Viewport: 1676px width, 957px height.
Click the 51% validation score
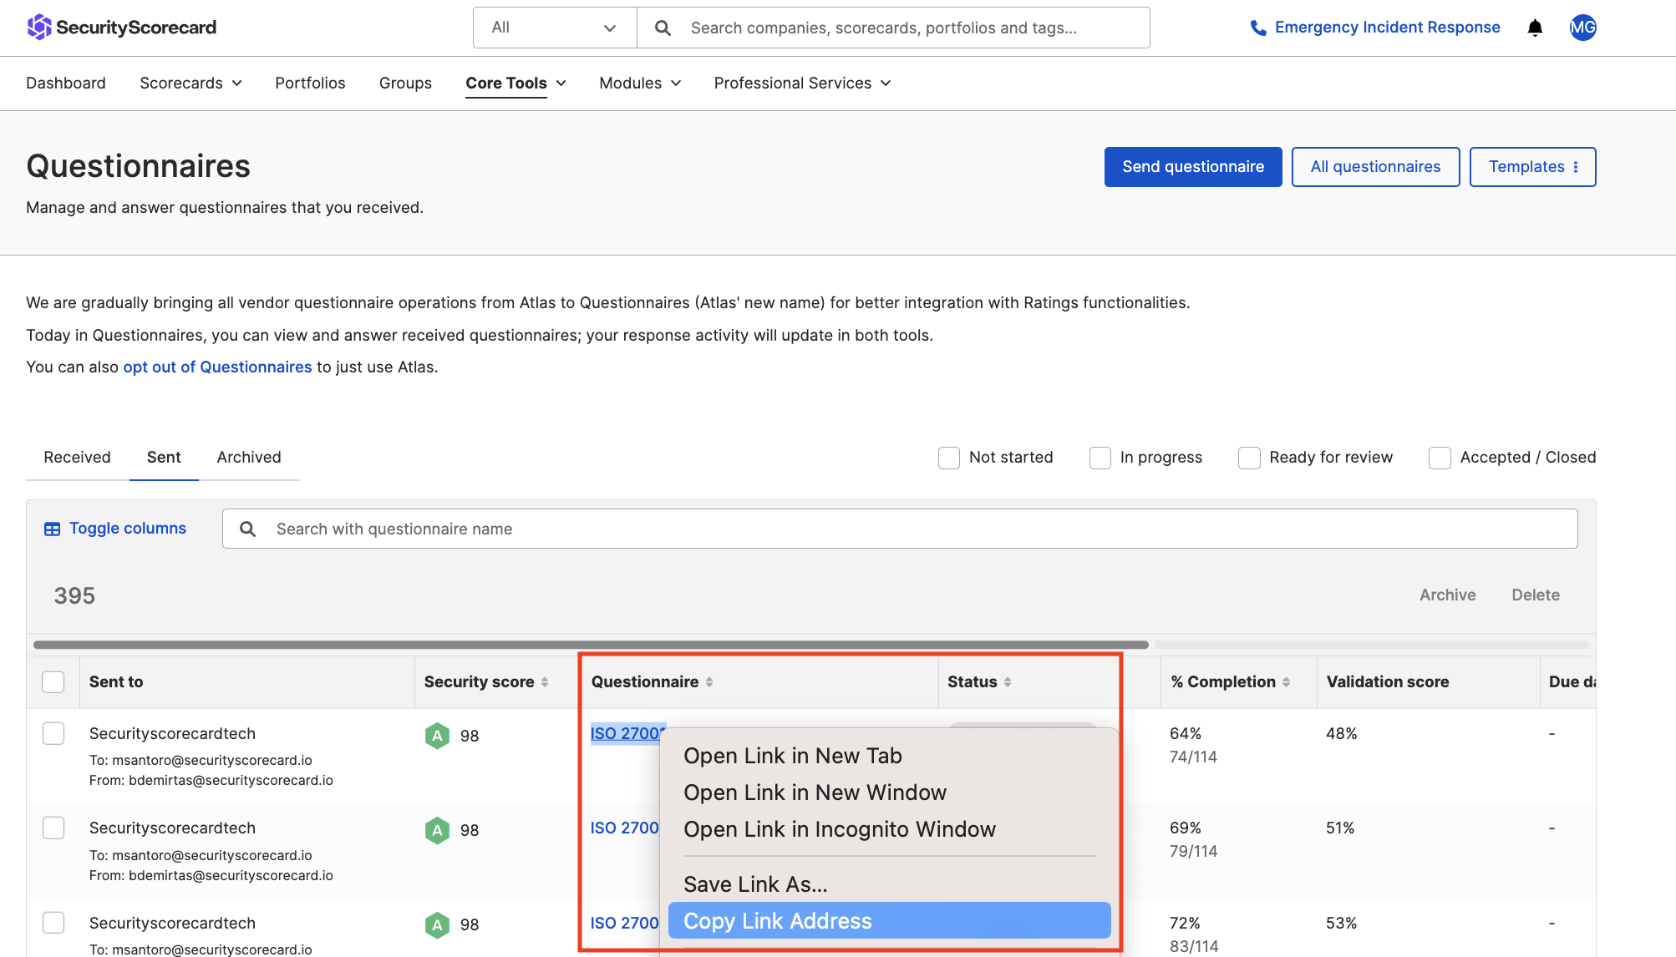pyautogui.click(x=1341, y=828)
